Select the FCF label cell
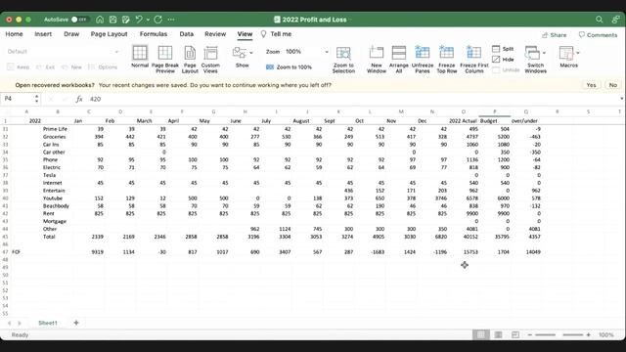 pos(26,252)
